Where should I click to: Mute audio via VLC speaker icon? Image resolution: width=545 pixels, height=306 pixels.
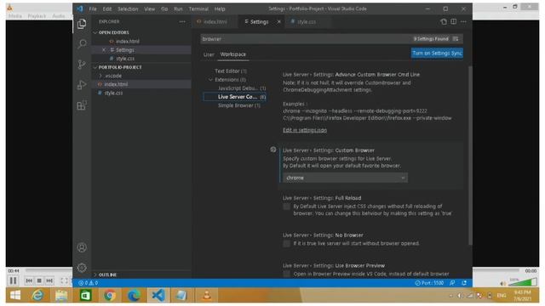click(502, 283)
